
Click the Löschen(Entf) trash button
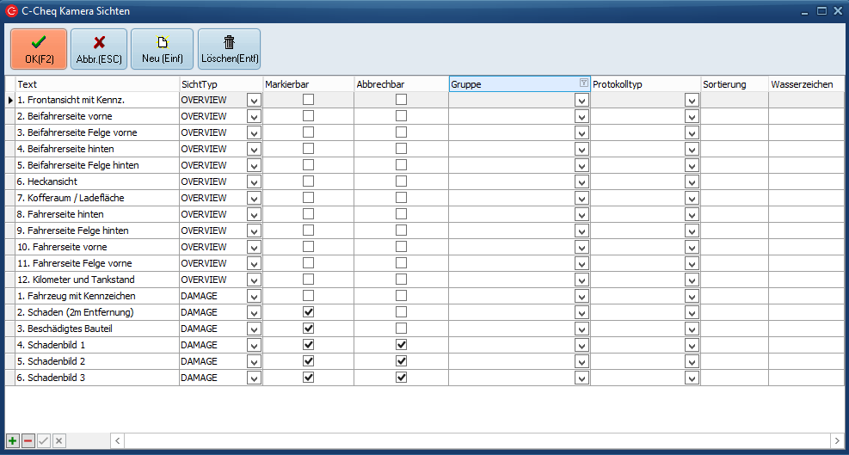click(x=229, y=49)
